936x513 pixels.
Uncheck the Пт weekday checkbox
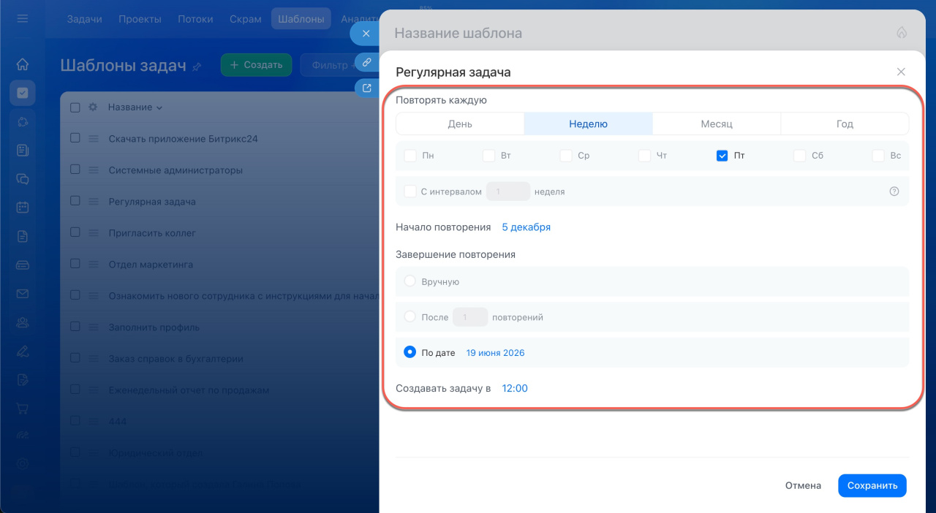(x=722, y=156)
